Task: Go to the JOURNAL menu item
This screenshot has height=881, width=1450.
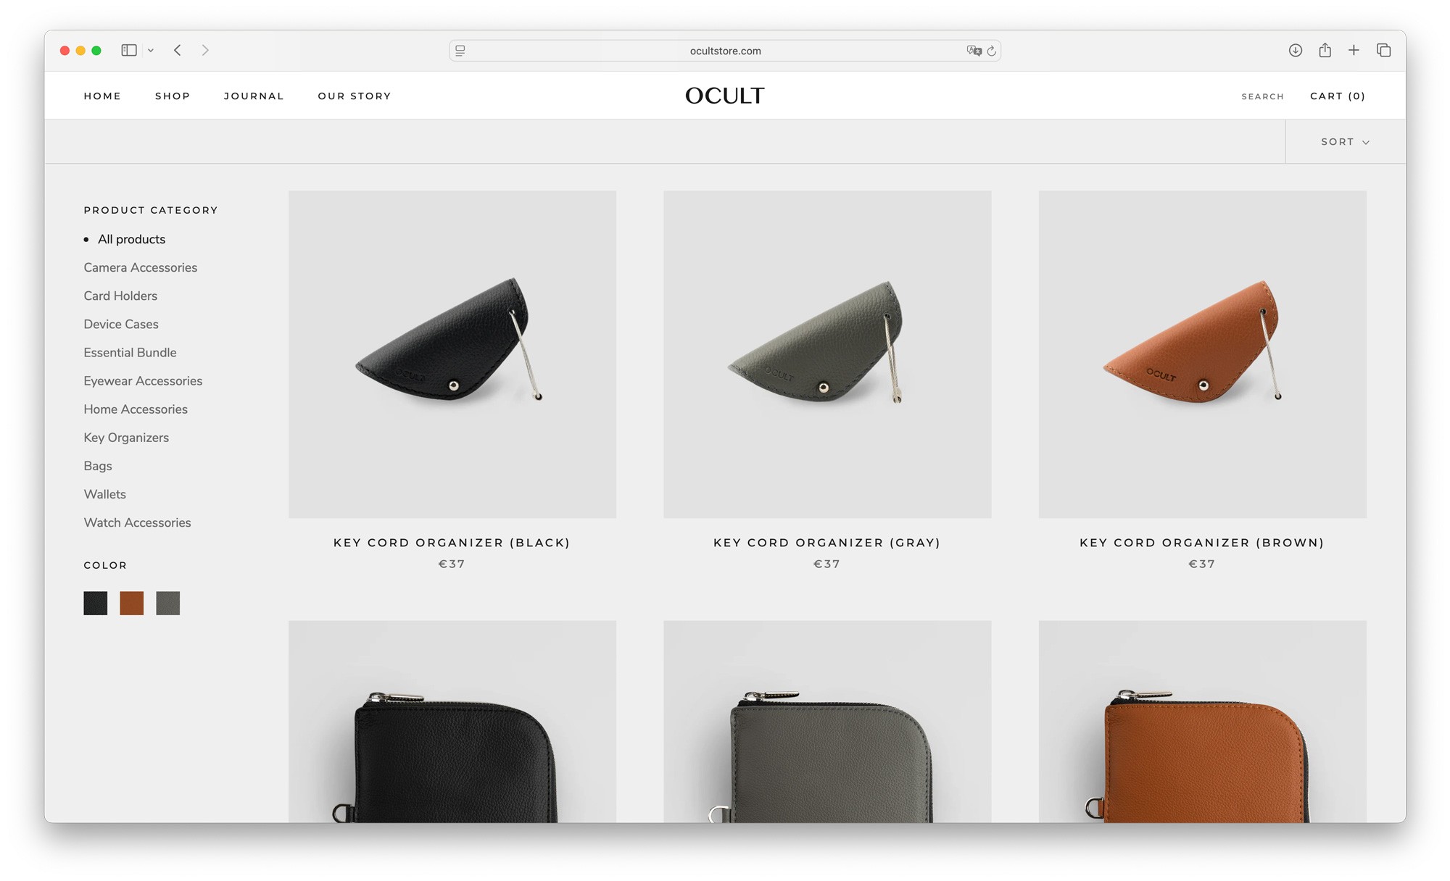Action: tap(254, 96)
